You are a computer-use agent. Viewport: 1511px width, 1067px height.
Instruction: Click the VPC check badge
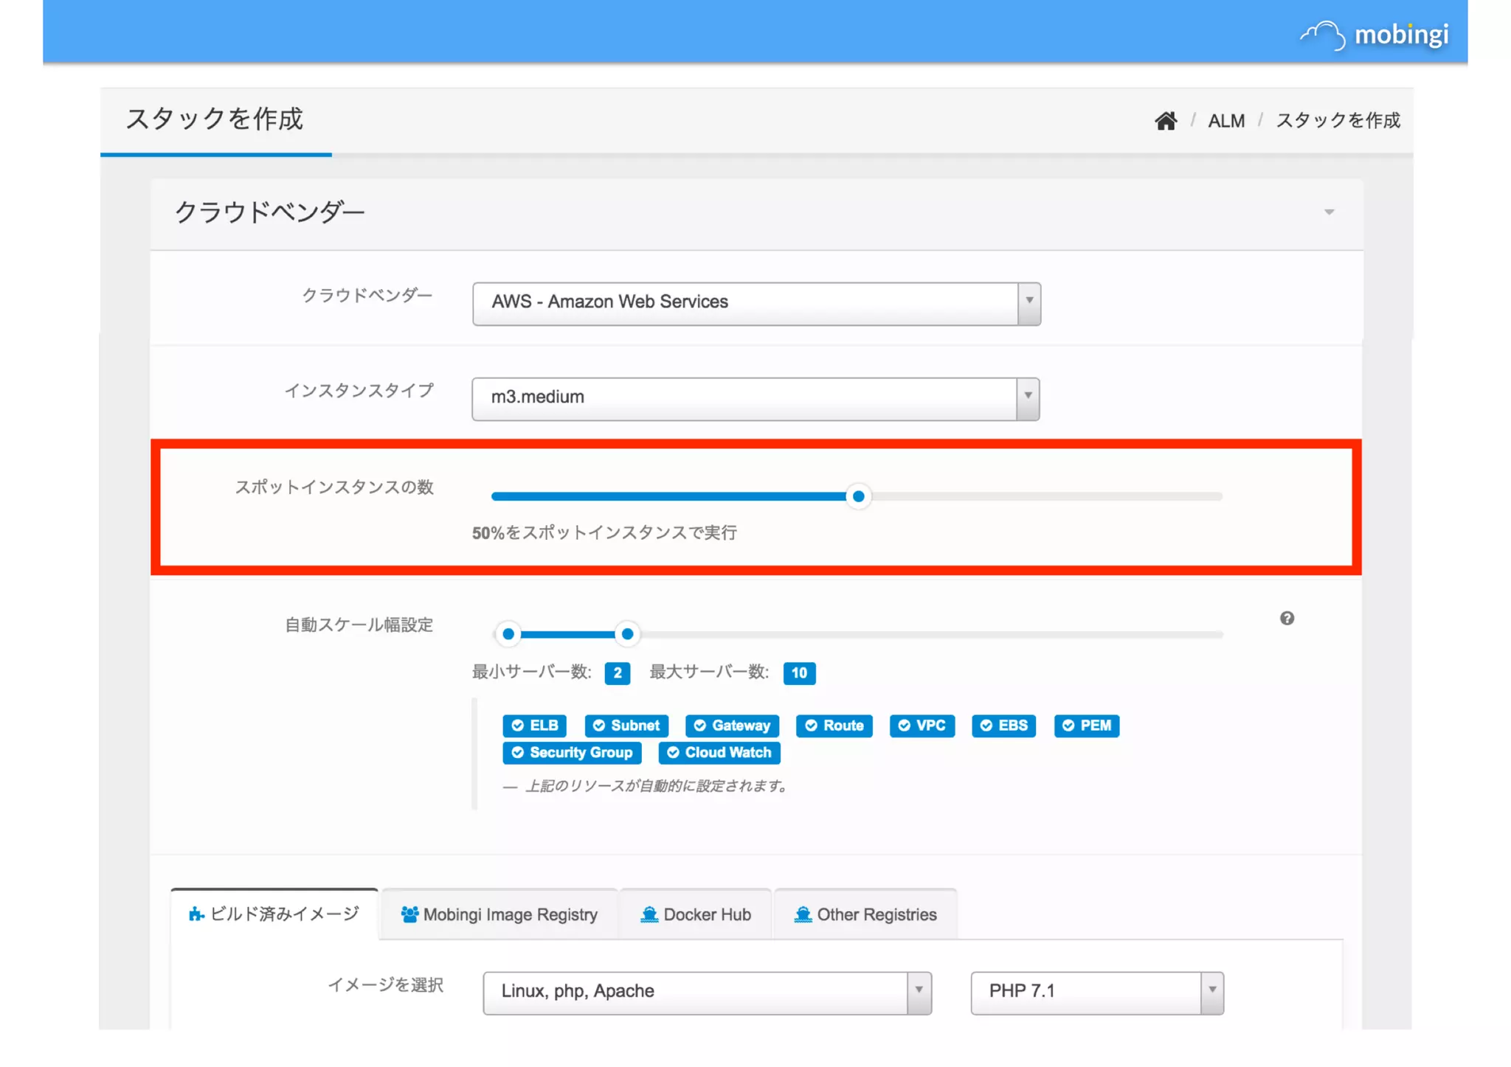click(x=922, y=726)
